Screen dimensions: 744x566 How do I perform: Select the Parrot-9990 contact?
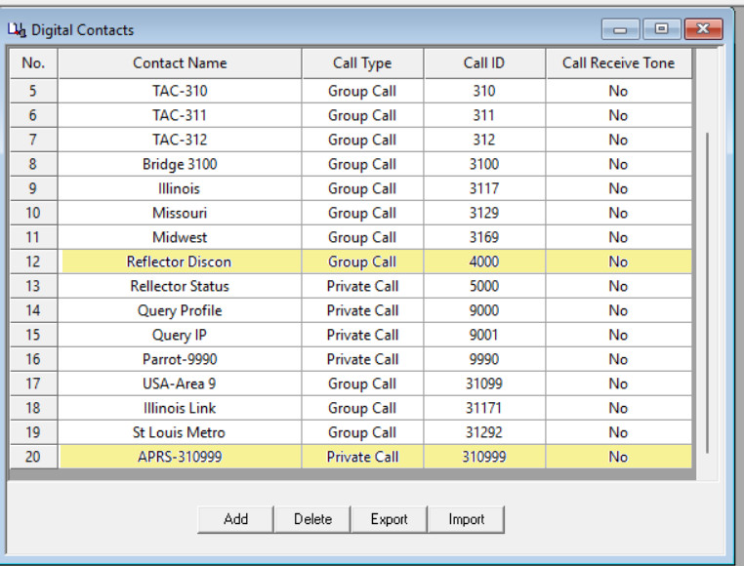(180, 359)
